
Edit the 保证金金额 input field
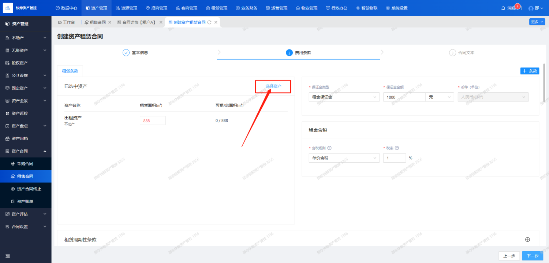pyautogui.click(x=404, y=97)
